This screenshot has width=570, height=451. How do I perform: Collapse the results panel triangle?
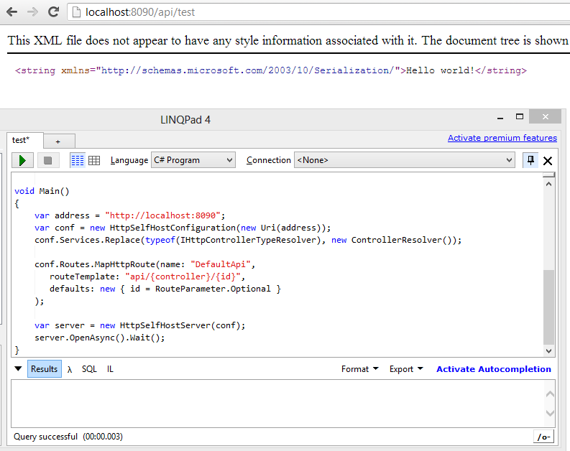click(x=18, y=368)
